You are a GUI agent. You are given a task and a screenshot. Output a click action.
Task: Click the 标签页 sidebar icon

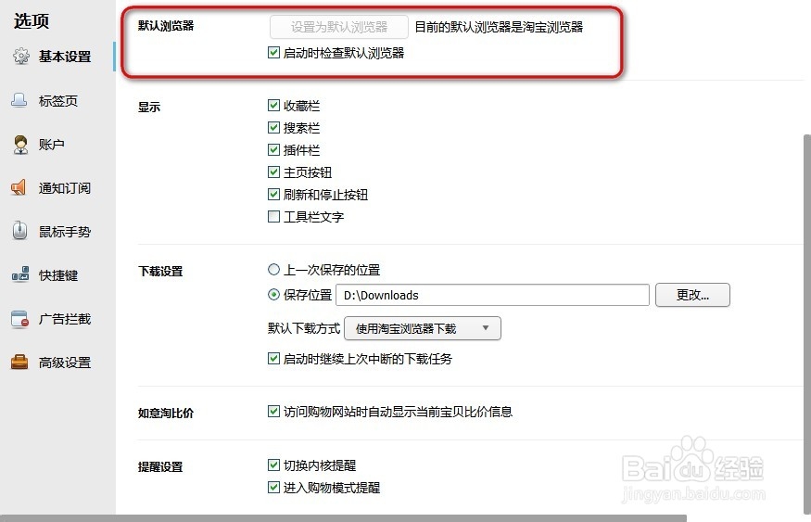click(x=20, y=101)
